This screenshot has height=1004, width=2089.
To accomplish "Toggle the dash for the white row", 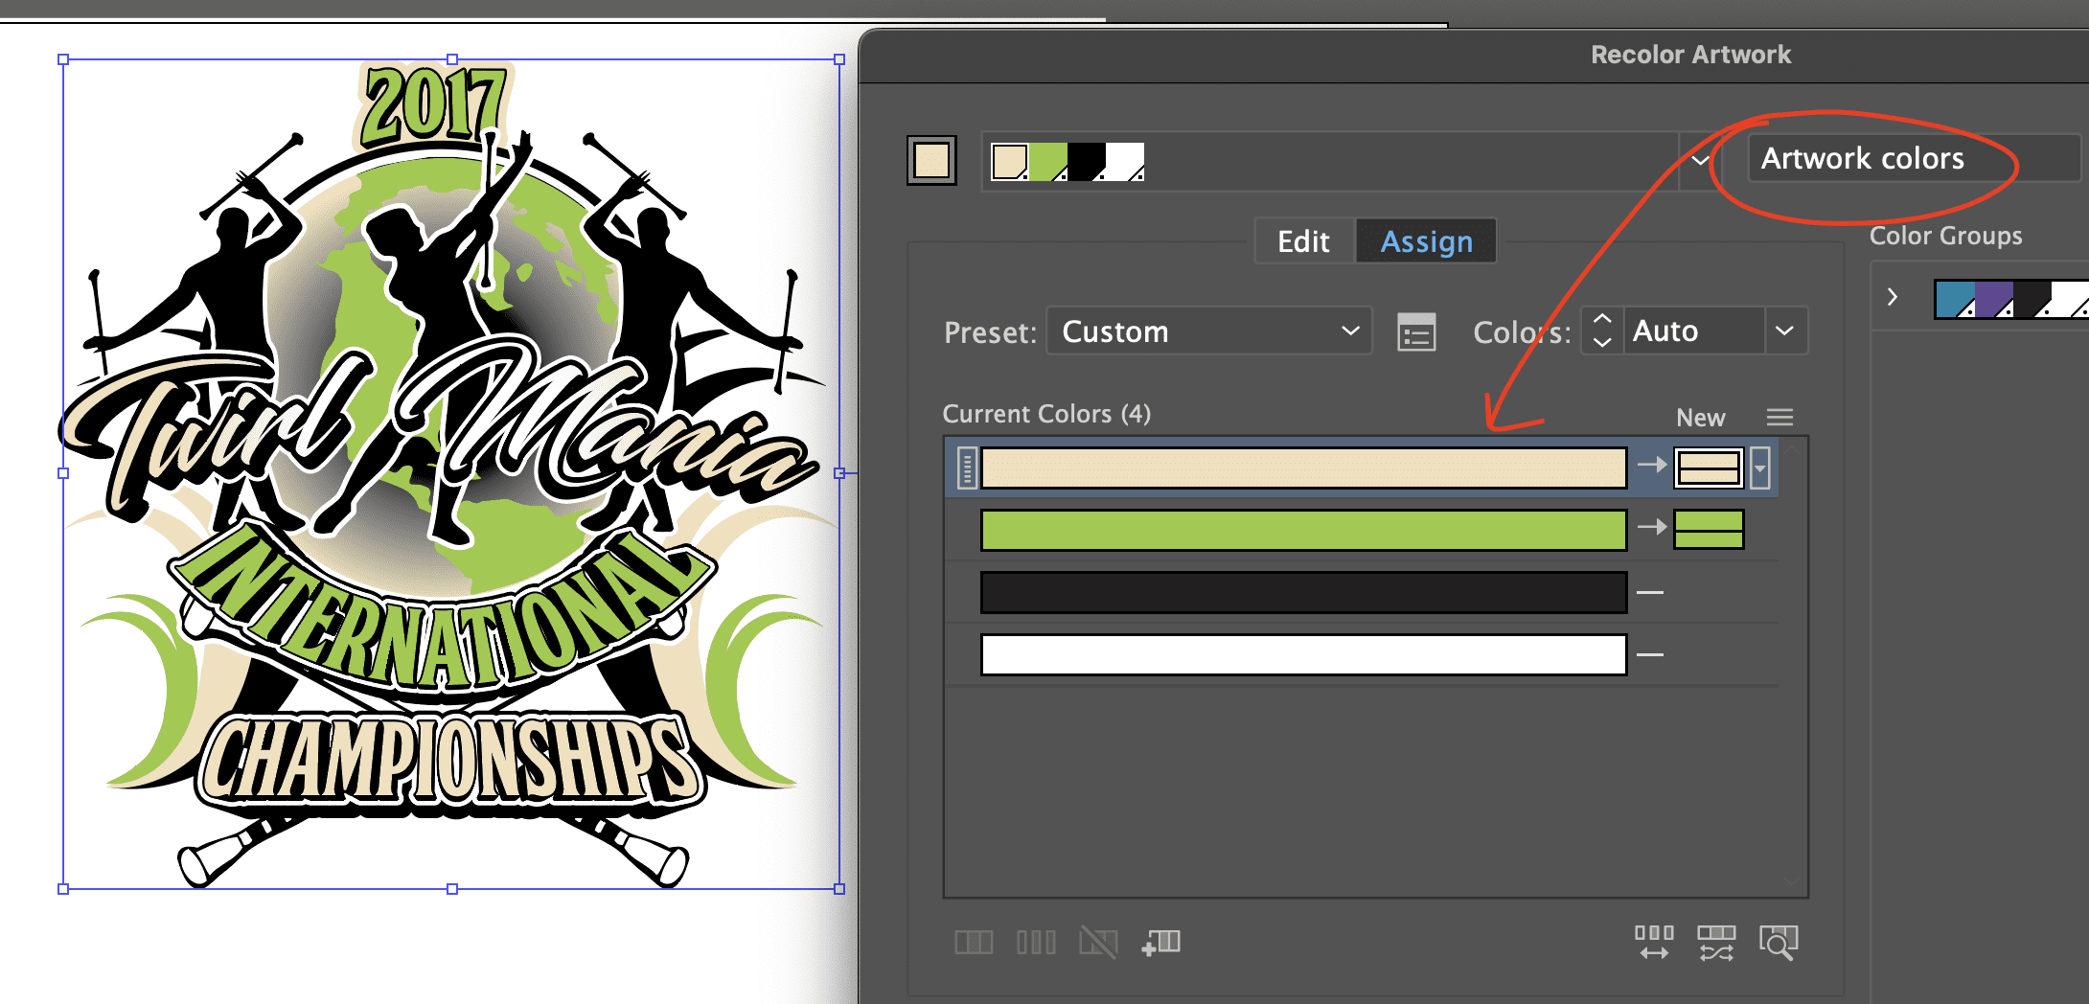I will (1650, 655).
